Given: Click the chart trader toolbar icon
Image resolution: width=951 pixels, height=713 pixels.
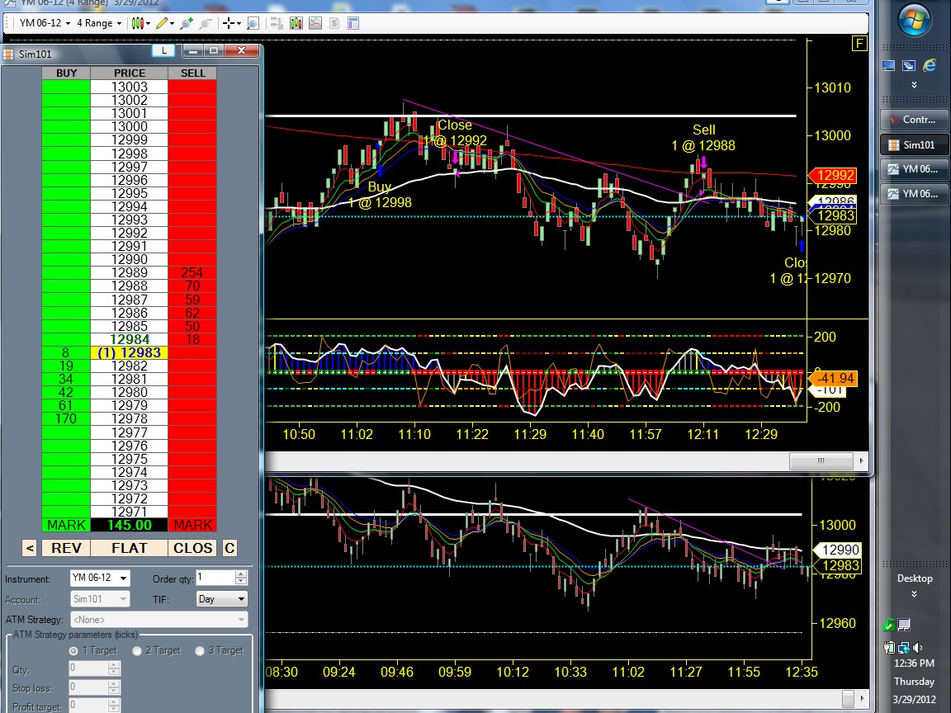Looking at the screenshot, I should 277,23.
